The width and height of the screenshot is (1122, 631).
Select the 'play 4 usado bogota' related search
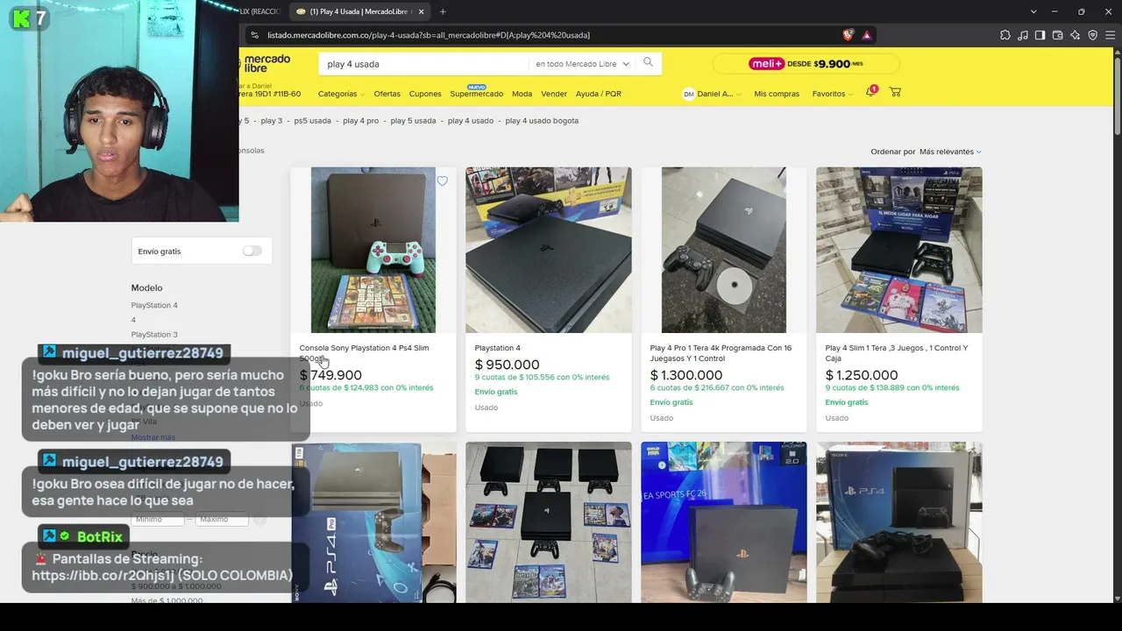pyautogui.click(x=542, y=121)
